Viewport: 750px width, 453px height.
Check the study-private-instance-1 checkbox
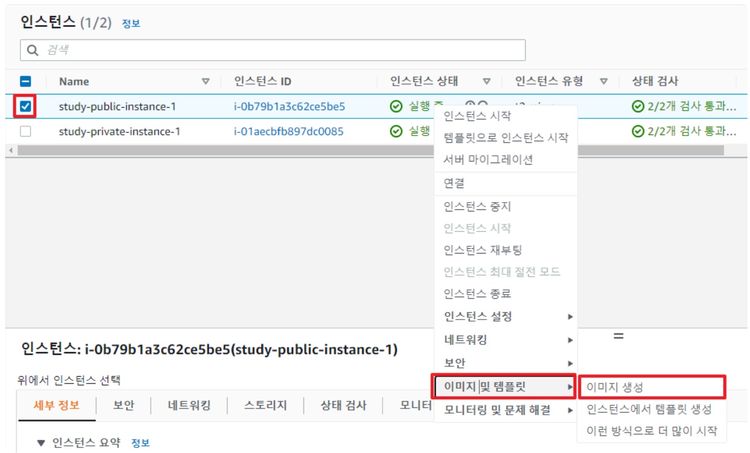coord(26,131)
